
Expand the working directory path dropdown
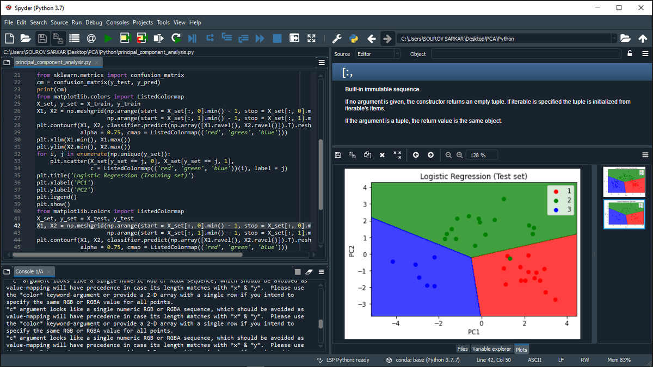click(615, 39)
